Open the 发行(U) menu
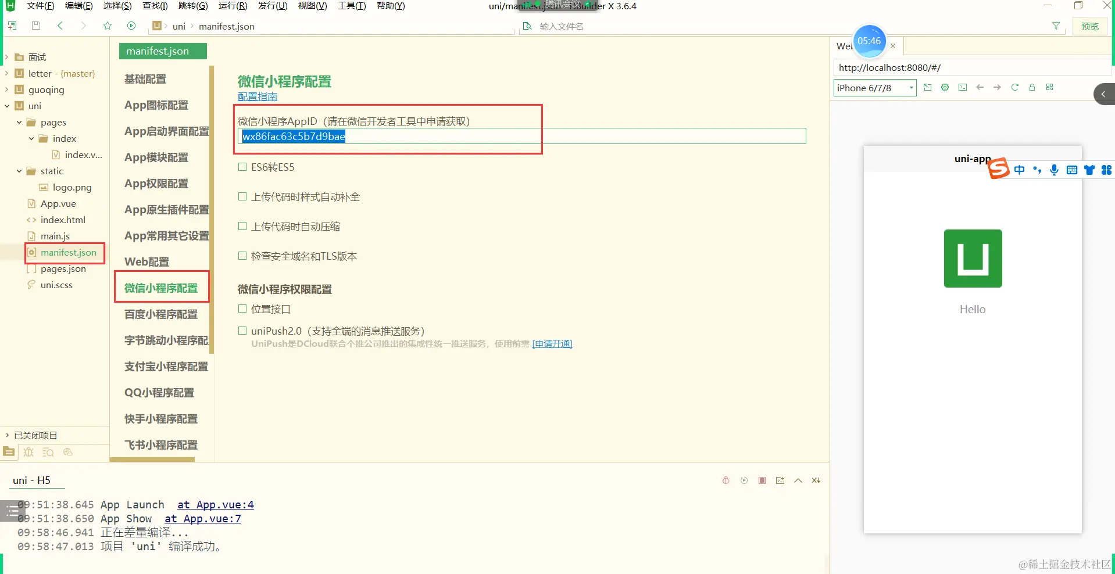The width and height of the screenshot is (1115, 574). [x=273, y=6]
